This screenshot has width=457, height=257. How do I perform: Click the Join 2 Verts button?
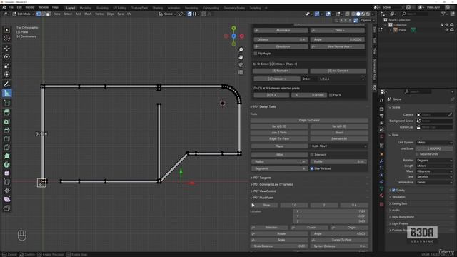click(x=279, y=133)
